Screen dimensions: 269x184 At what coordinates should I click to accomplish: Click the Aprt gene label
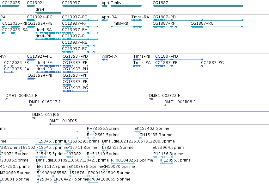(105, 3)
